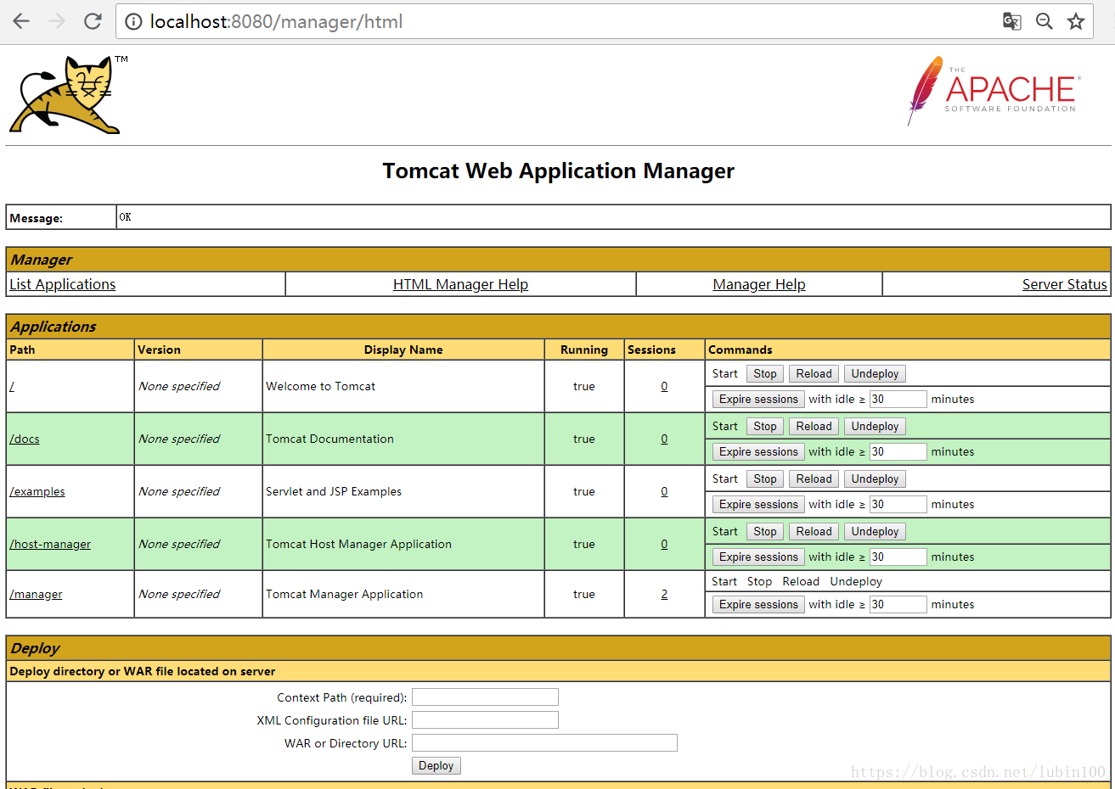Open the /manager application link
The image size is (1115, 789).
(36, 594)
